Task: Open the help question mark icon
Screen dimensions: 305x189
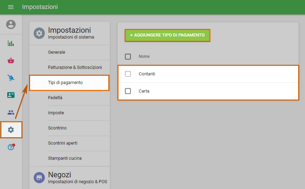Action: click(11, 147)
